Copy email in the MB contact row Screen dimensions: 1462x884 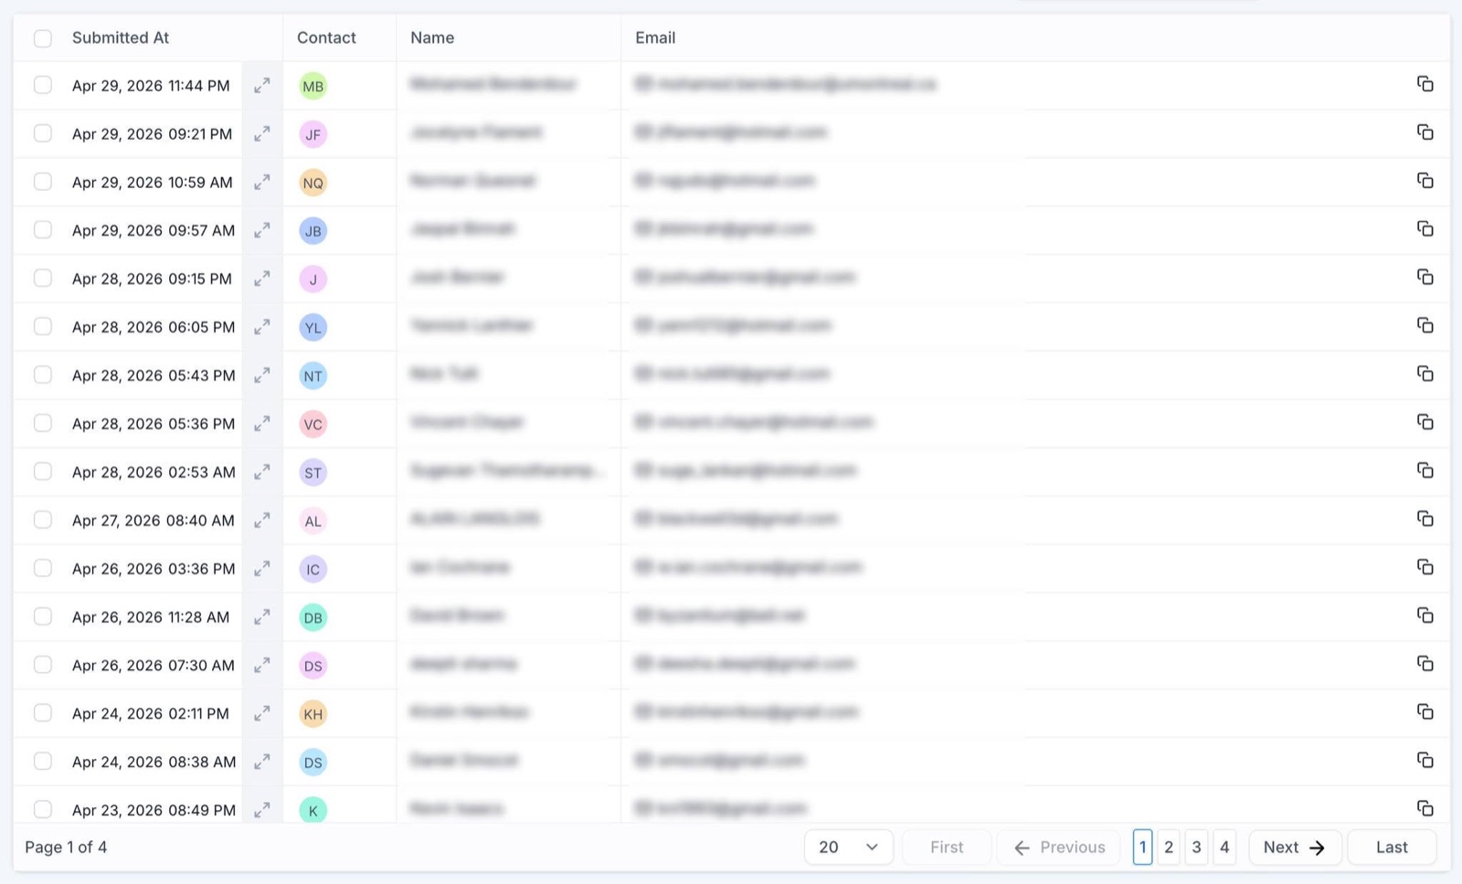[1425, 84]
